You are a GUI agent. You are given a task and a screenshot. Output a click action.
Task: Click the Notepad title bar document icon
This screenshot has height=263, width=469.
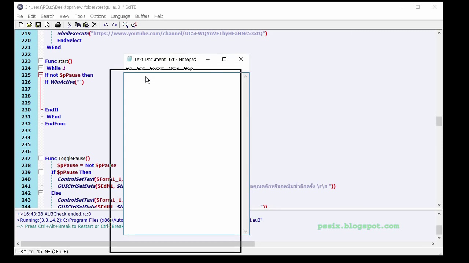(129, 59)
